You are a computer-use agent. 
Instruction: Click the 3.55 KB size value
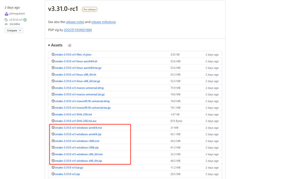coord(175,55)
